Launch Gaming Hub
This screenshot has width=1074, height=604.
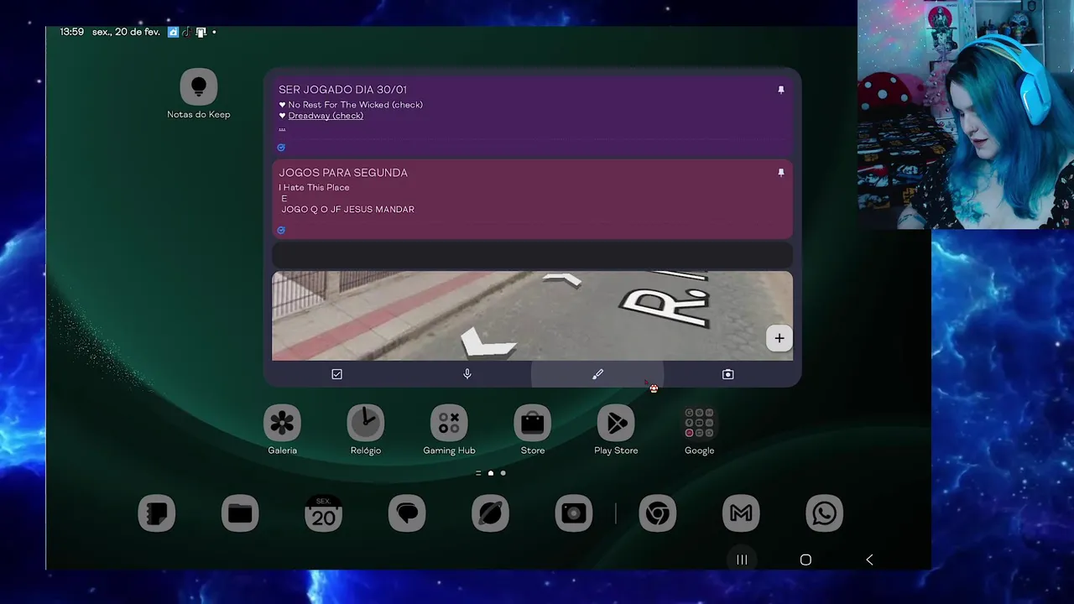point(449,423)
